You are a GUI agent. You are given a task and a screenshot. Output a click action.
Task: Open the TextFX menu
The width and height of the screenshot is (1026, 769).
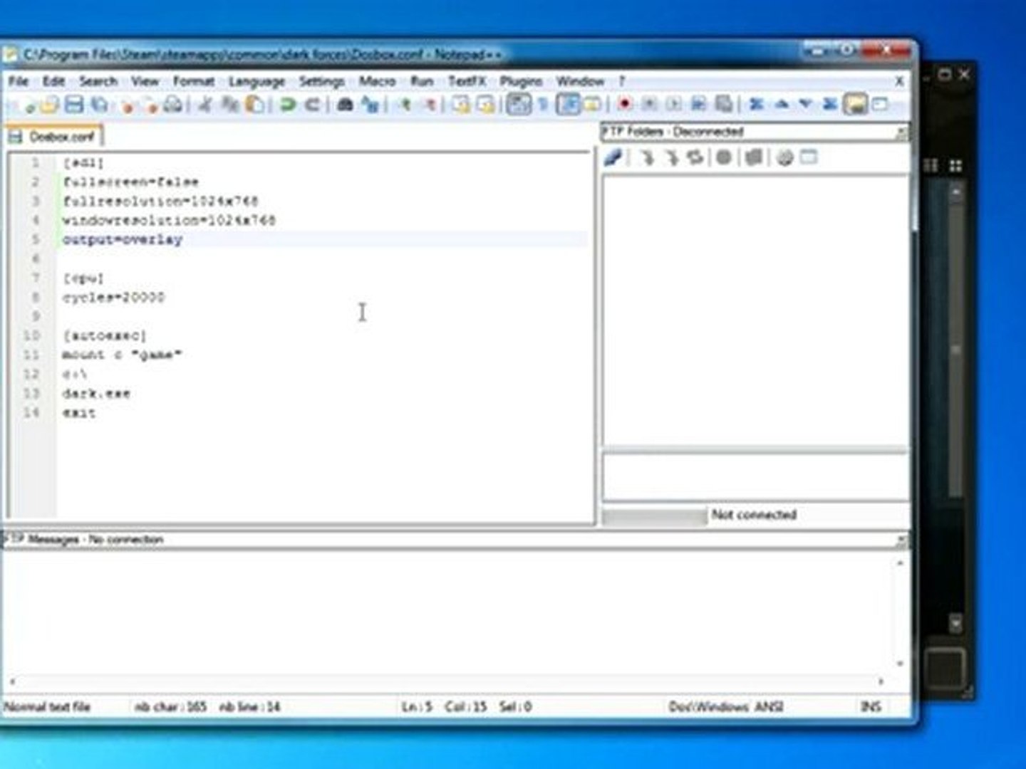point(467,81)
